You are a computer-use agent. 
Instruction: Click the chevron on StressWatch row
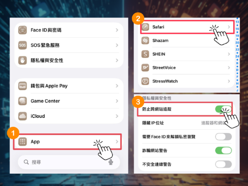point(229,81)
